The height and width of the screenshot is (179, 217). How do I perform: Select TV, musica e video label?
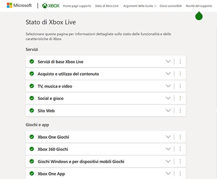pyautogui.click(x=55, y=86)
